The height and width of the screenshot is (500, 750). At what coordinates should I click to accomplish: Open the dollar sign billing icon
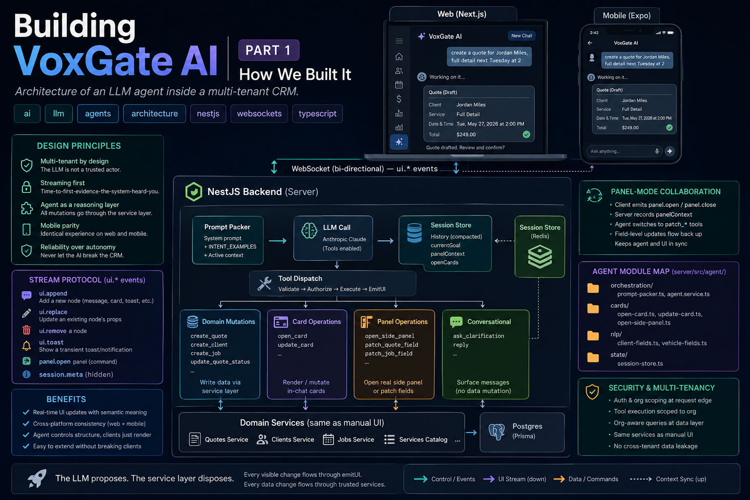point(399,99)
